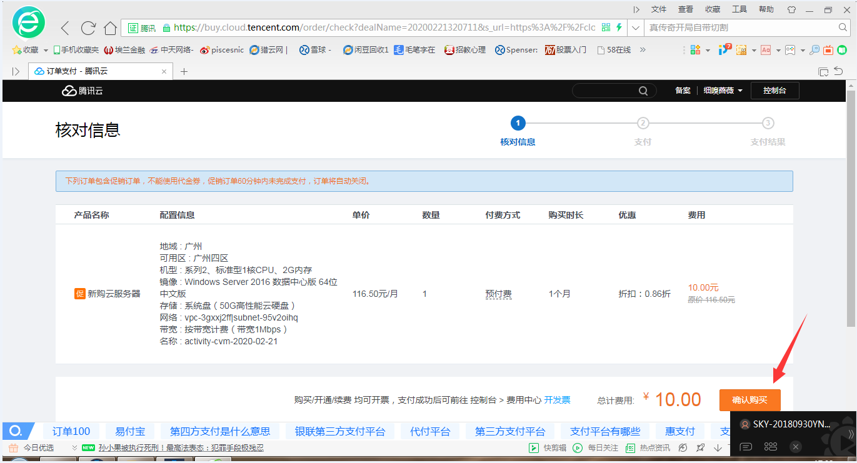857x463 pixels.
Task: Open the piscesnic Weibo bookmark
Action: [222, 50]
